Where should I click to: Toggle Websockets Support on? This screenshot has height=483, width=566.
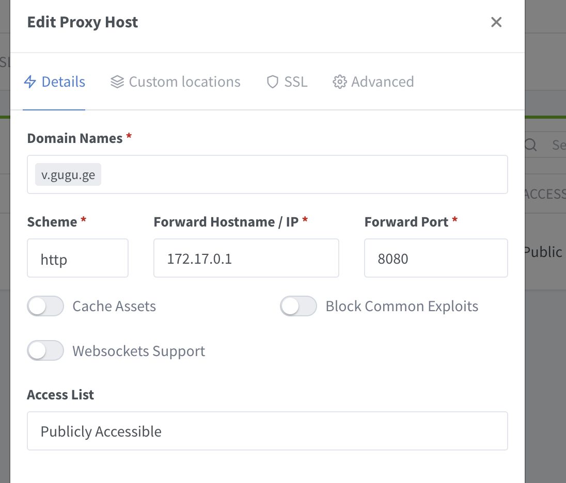pyautogui.click(x=45, y=351)
